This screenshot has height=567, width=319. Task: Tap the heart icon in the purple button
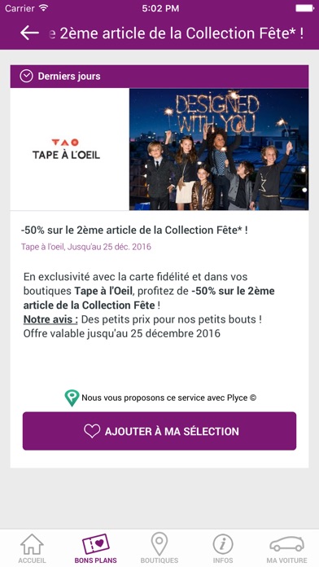(92, 431)
